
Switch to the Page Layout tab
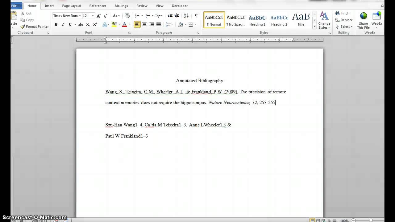point(71,6)
